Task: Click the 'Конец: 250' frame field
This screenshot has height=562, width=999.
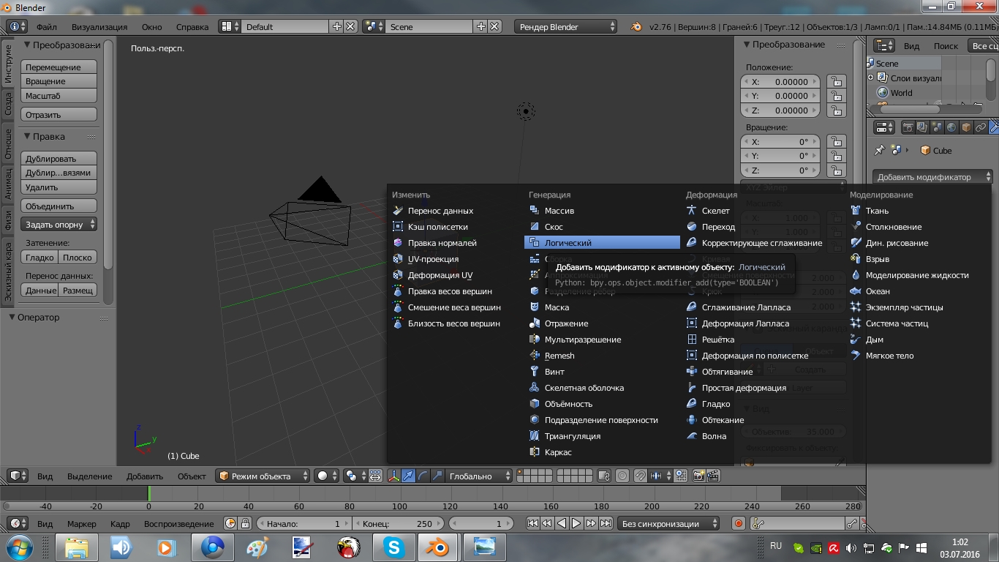Action: point(397,523)
